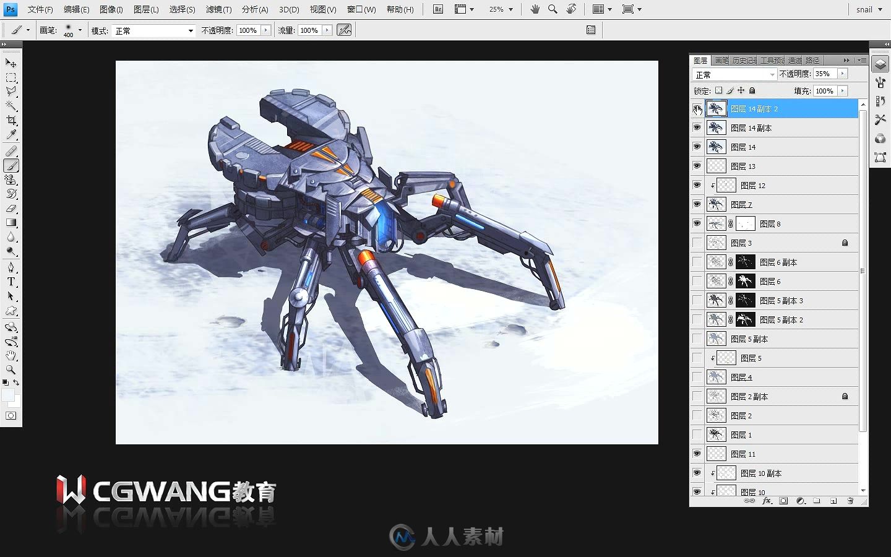This screenshot has width=891, height=557.
Task: Add new adjustment layer
Action: click(x=801, y=501)
